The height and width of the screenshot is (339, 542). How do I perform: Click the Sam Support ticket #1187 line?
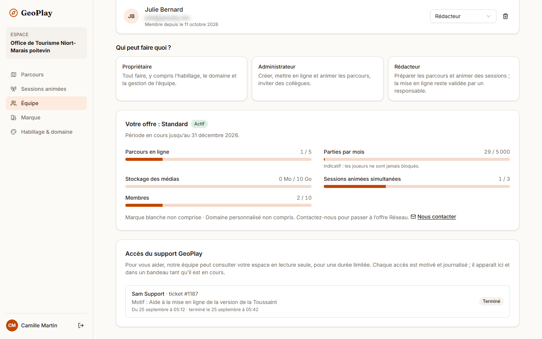click(x=165, y=294)
